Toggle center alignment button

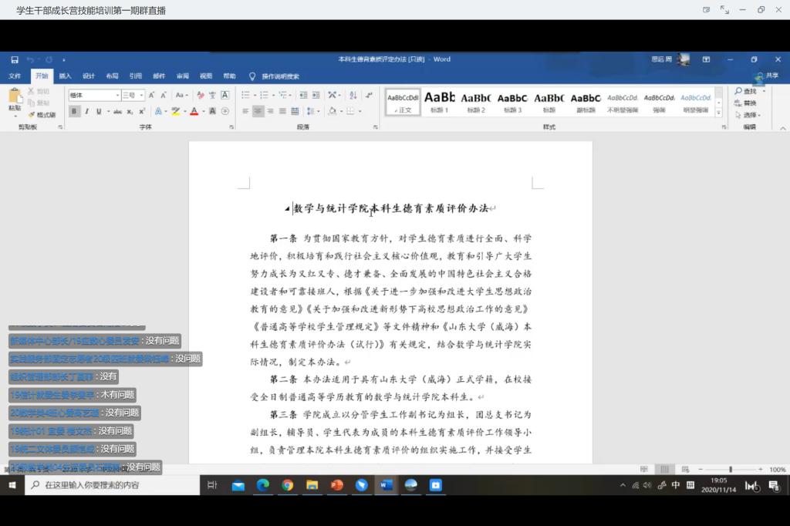258,111
